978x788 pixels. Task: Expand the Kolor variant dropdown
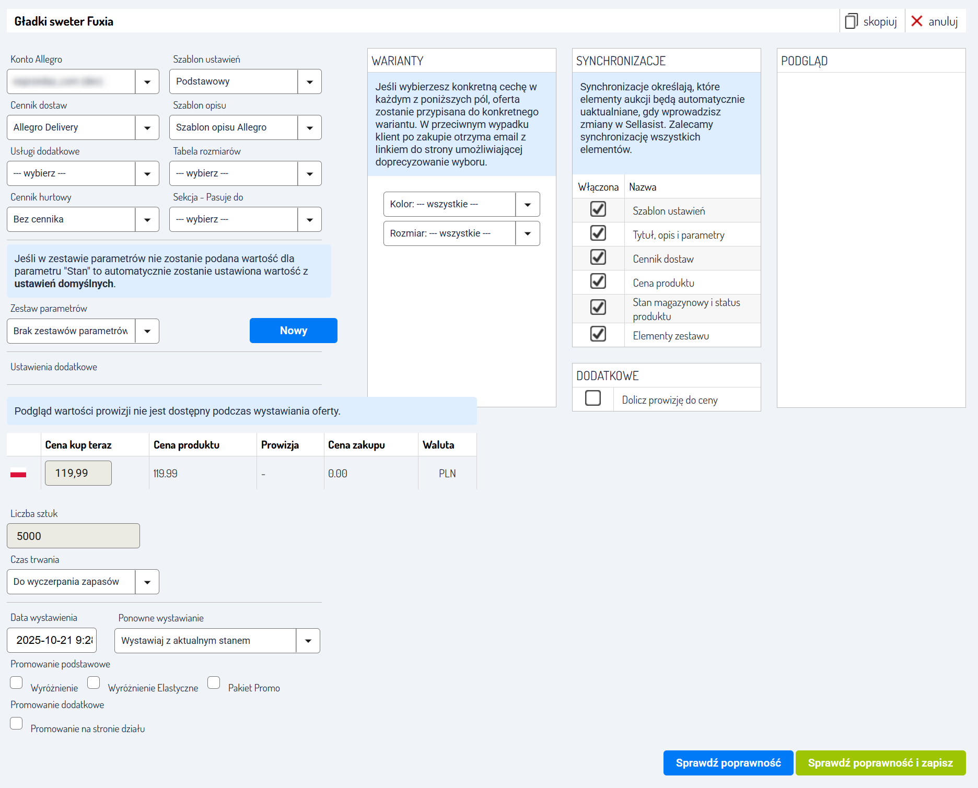528,205
